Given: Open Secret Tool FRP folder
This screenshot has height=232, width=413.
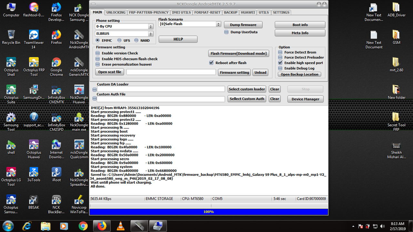Looking at the screenshot, I should (397, 122).
